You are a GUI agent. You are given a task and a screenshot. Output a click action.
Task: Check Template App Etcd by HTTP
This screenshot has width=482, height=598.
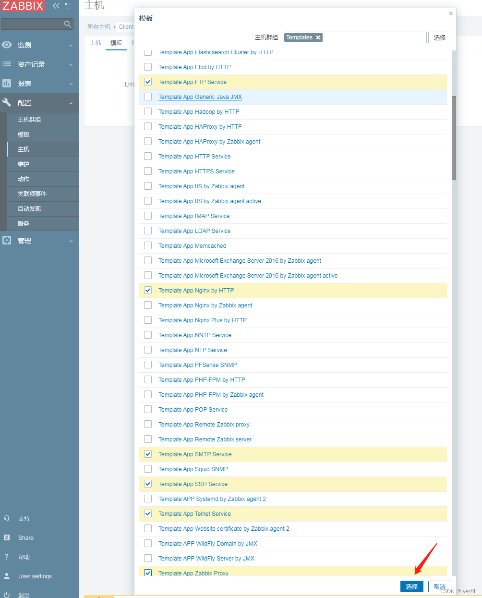tap(148, 67)
